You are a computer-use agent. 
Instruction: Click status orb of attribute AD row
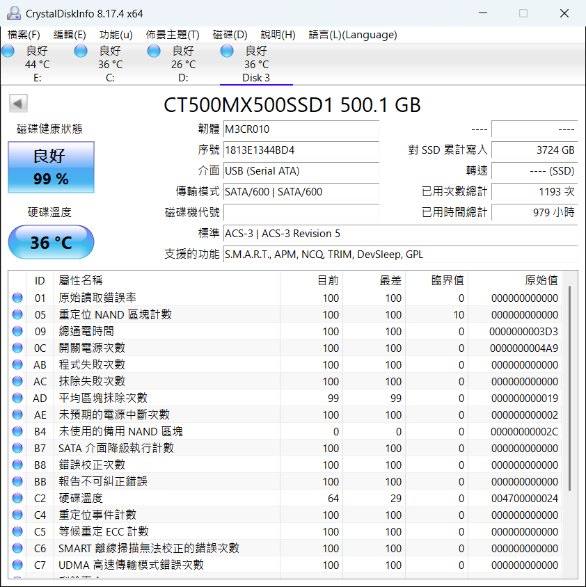click(17, 398)
